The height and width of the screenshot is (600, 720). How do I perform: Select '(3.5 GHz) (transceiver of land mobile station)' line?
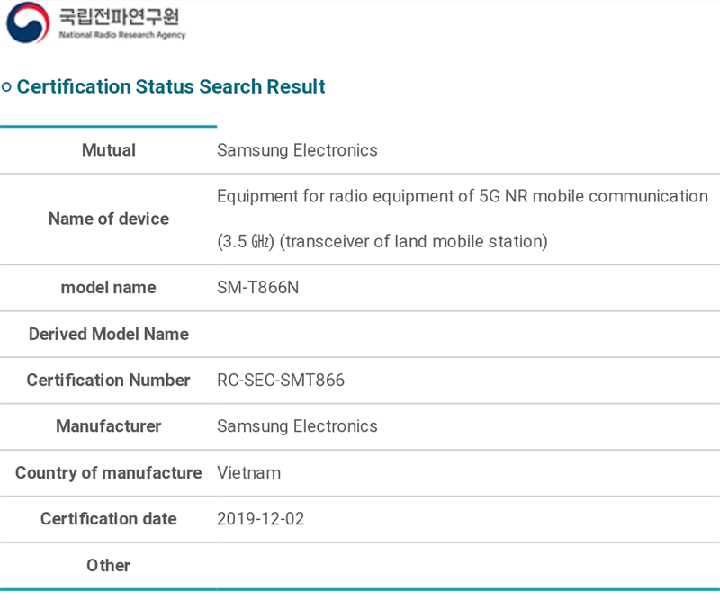pyautogui.click(x=382, y=241)
